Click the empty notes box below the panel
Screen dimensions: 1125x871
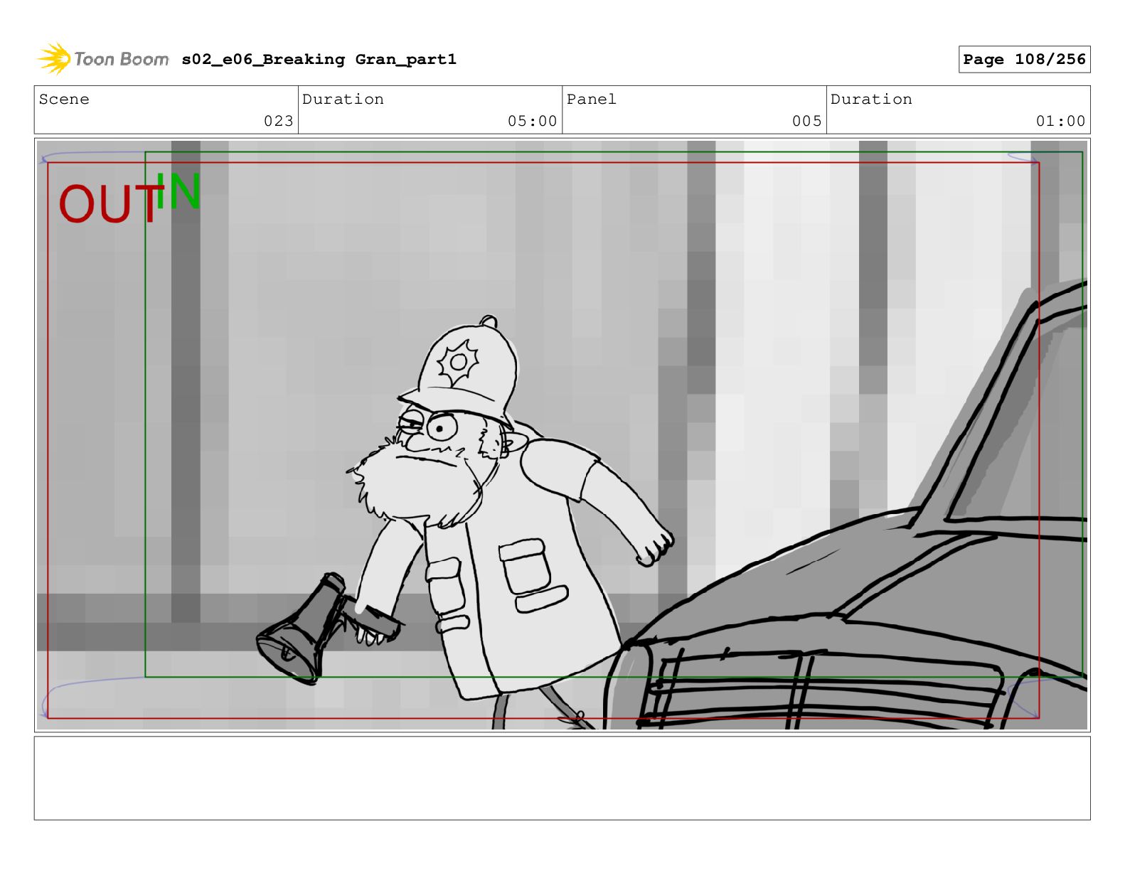click(x=562, y=778)
